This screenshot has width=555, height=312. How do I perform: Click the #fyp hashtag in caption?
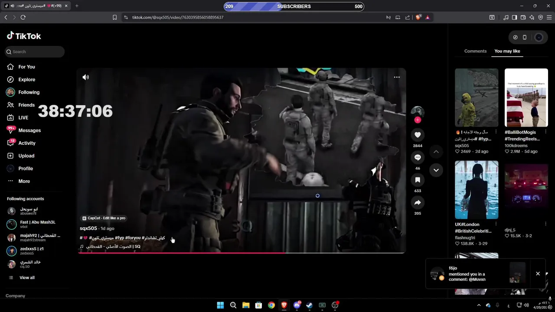point(119,238)
